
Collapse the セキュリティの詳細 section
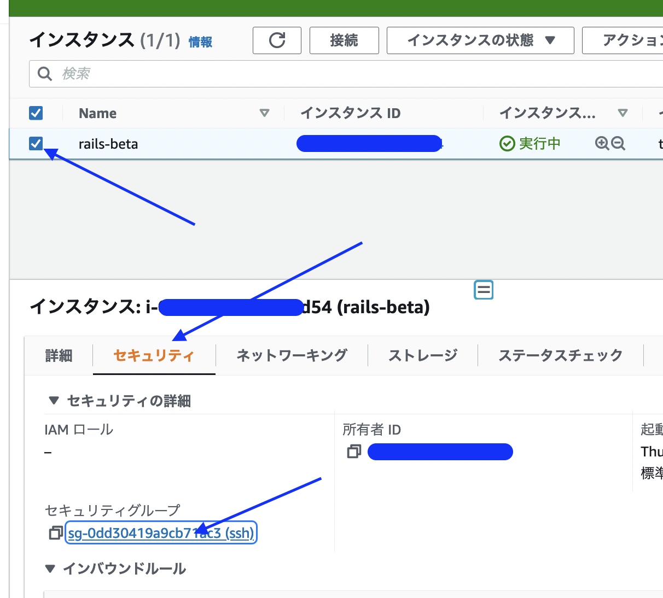pos(53,401)
